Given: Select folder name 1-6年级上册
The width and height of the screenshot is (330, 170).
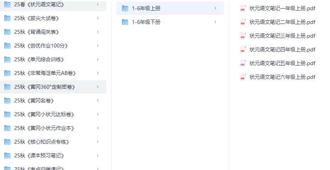Looking at the screenshot, I should [146, 8].
